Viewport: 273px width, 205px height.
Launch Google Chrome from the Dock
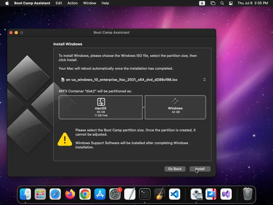coord(85,194)
